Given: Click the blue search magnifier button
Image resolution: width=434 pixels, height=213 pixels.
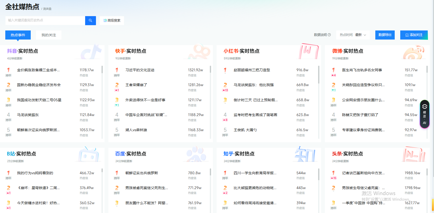Looking at the screenshot, I should [90, 20].
